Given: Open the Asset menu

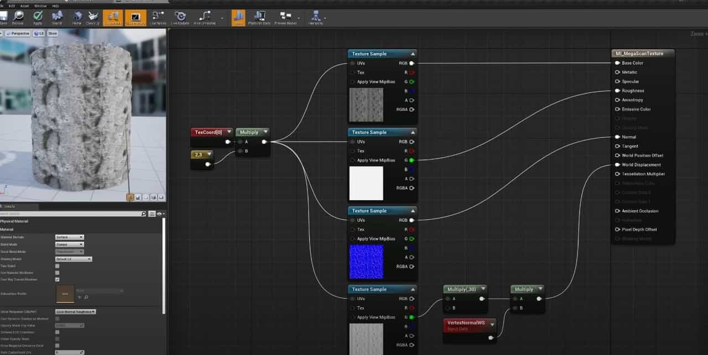Looking at the screenshot, I should 25,6.
